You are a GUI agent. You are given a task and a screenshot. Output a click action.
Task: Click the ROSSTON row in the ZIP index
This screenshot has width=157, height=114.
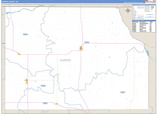point(144,31)
